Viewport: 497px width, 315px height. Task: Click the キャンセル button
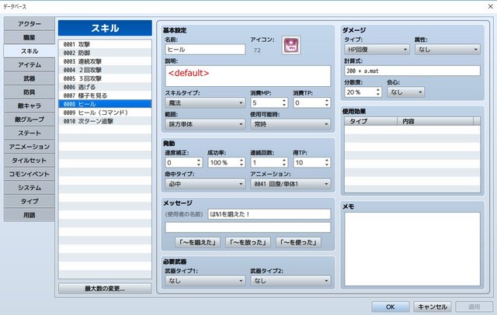tap(433, 306)
